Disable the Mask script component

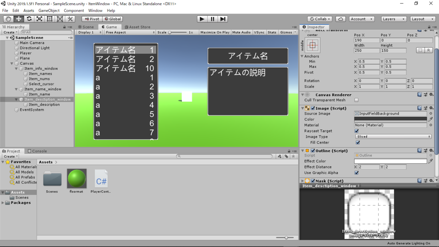(313, 181)
